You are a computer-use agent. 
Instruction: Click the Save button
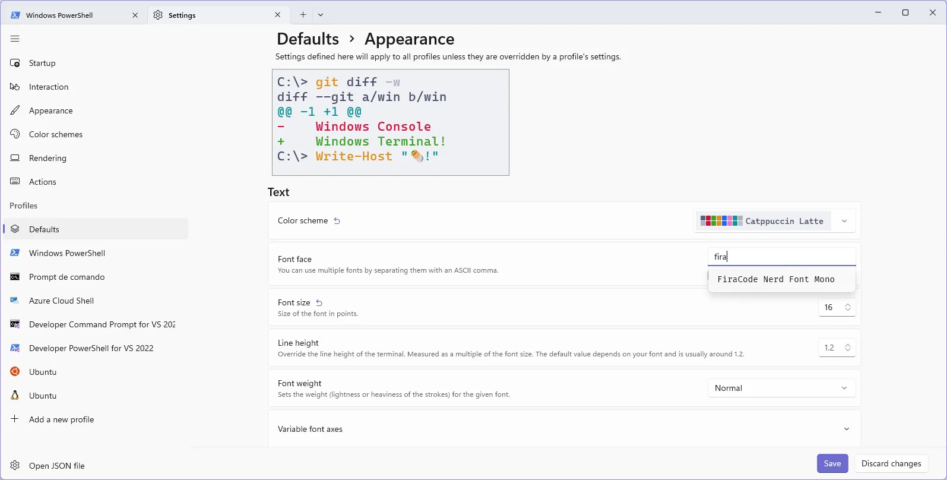coord(832,463)
